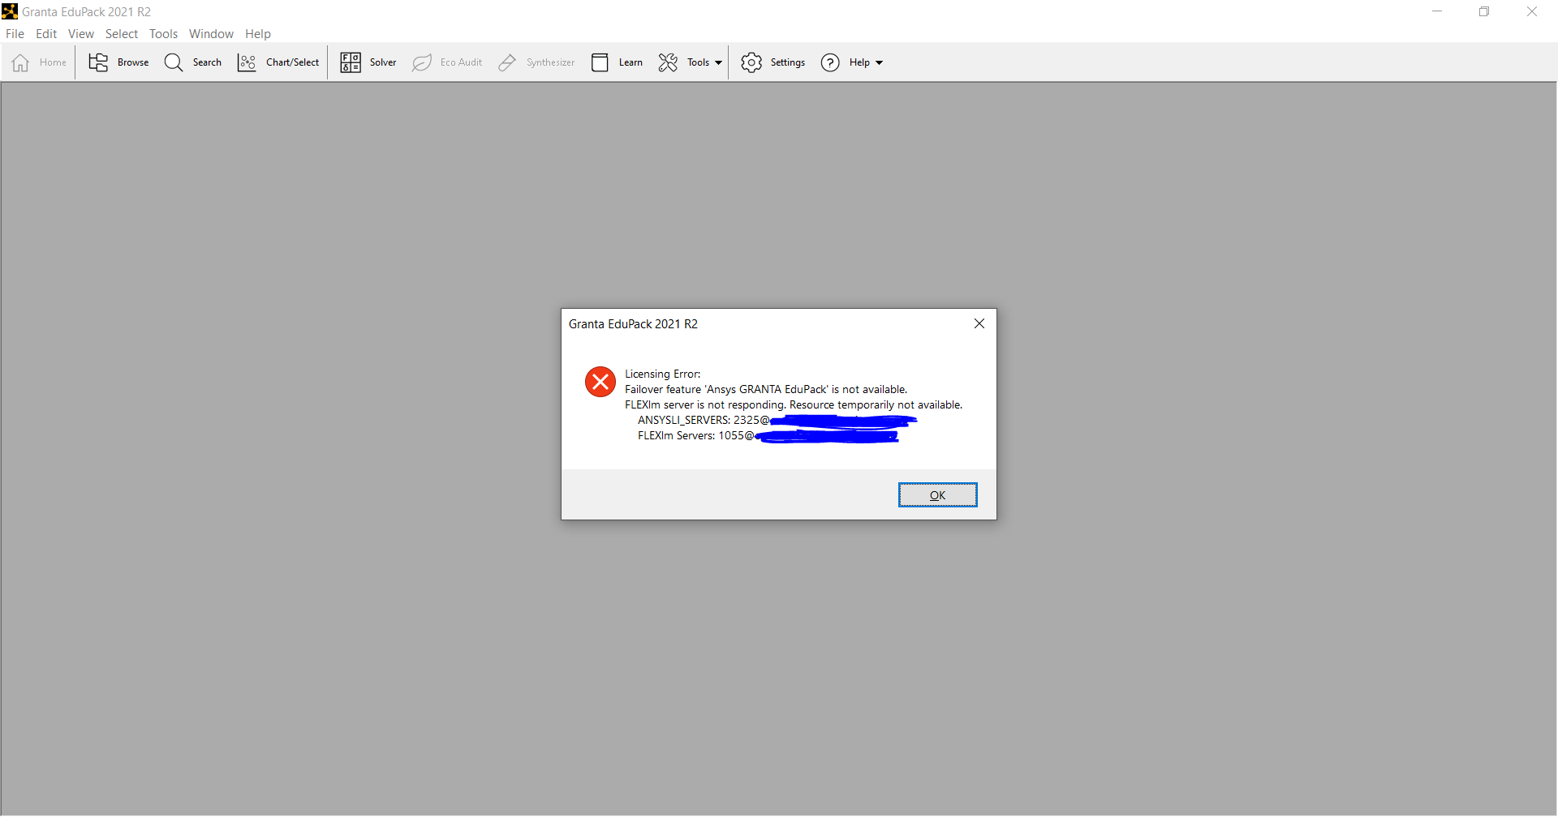The image size is (1558, 817).
Task: Click the Chart/Select toolbar label
Action: point(292,62)
